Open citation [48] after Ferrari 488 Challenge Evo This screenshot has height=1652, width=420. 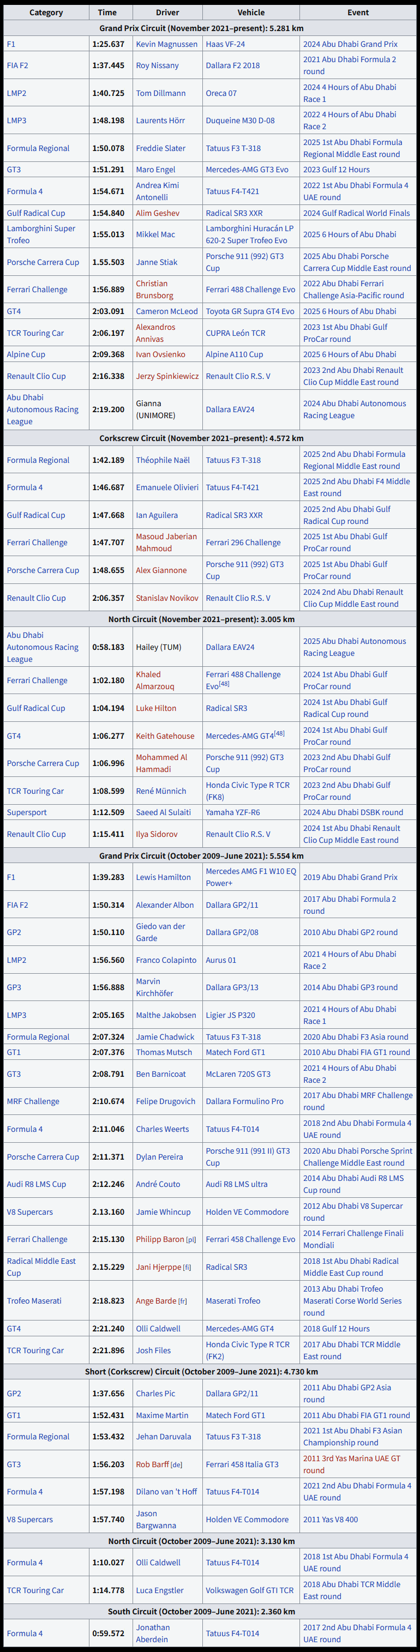click(x=224, y=684)
